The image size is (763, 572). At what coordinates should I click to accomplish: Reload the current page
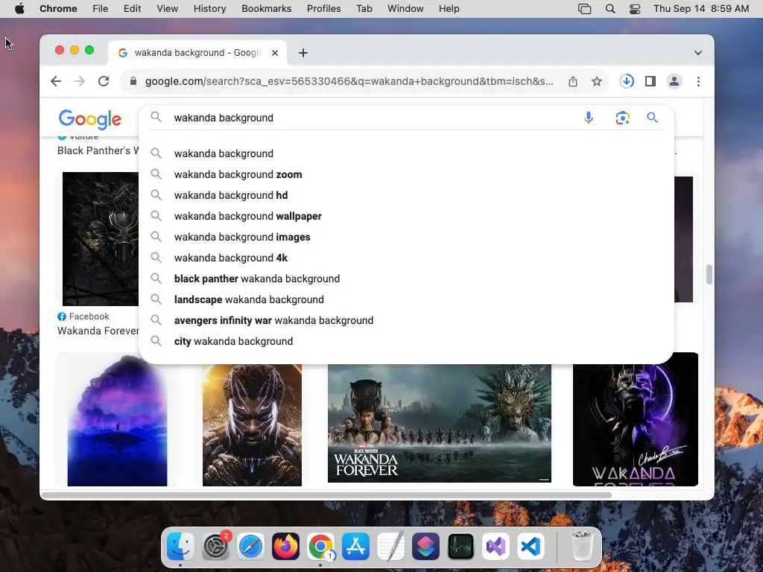tap(103, 81)
